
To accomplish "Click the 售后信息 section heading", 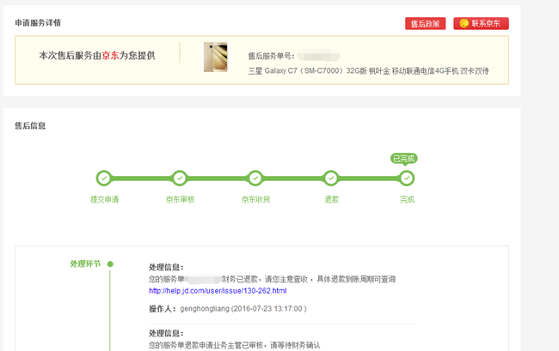I will [30, 125].
